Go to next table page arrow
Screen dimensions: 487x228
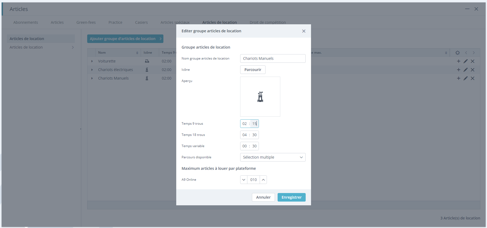click(474, 53)
